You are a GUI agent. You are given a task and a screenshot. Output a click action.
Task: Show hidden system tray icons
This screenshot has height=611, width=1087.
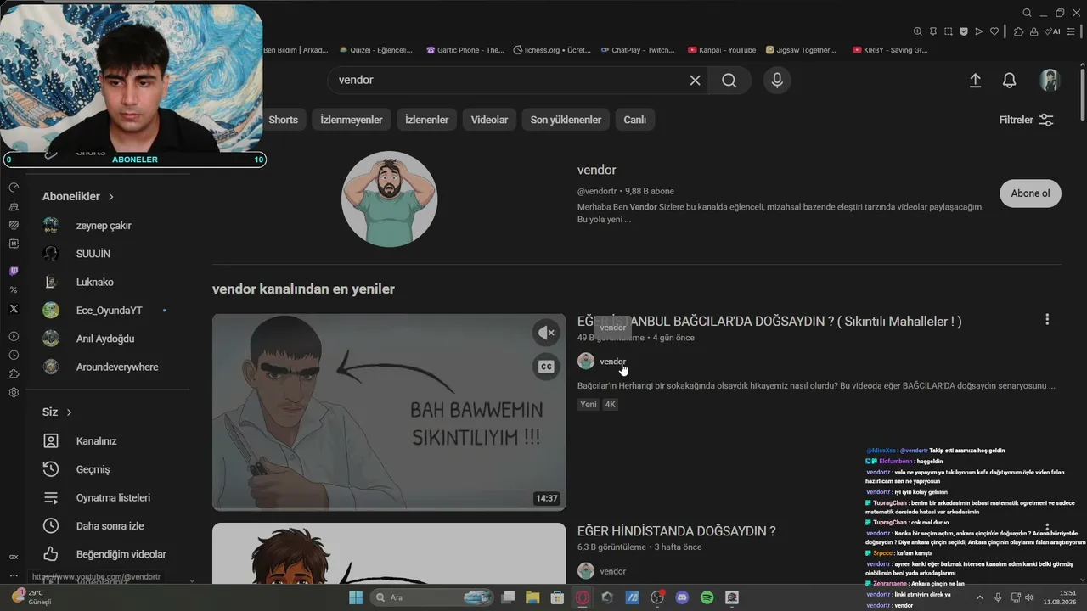(x=980, y=597)
